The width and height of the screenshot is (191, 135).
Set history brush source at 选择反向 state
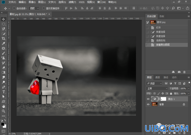(x=147, y=41)
